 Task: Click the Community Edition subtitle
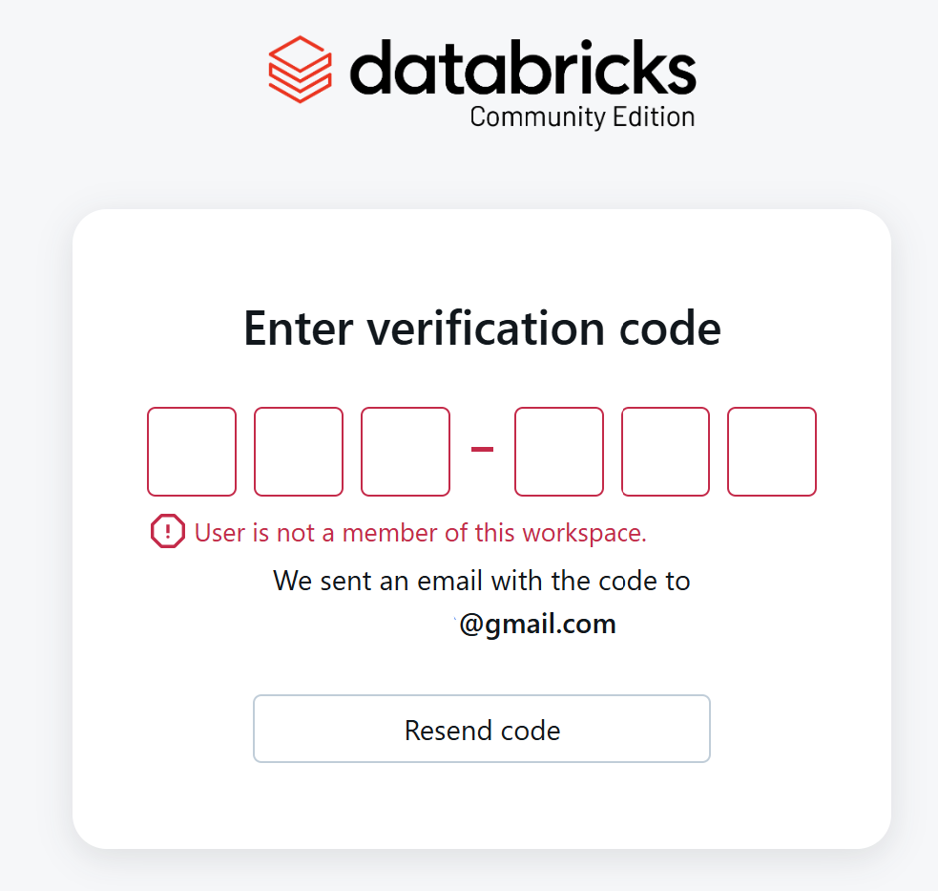(x=582, y=117)
